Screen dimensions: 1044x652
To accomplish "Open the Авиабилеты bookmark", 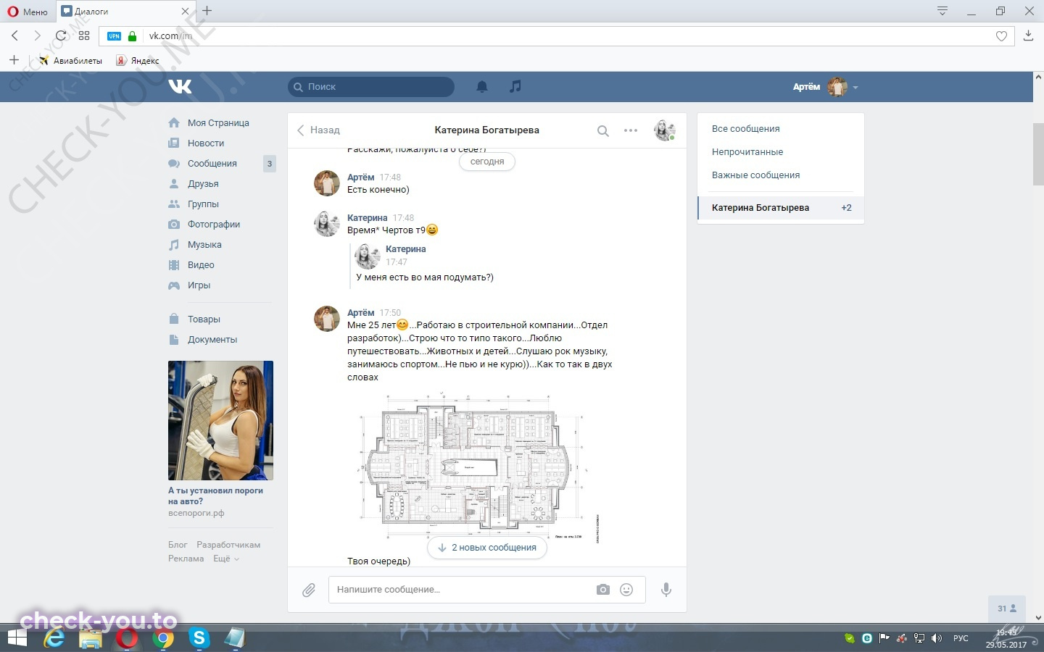I will [71, 61].
